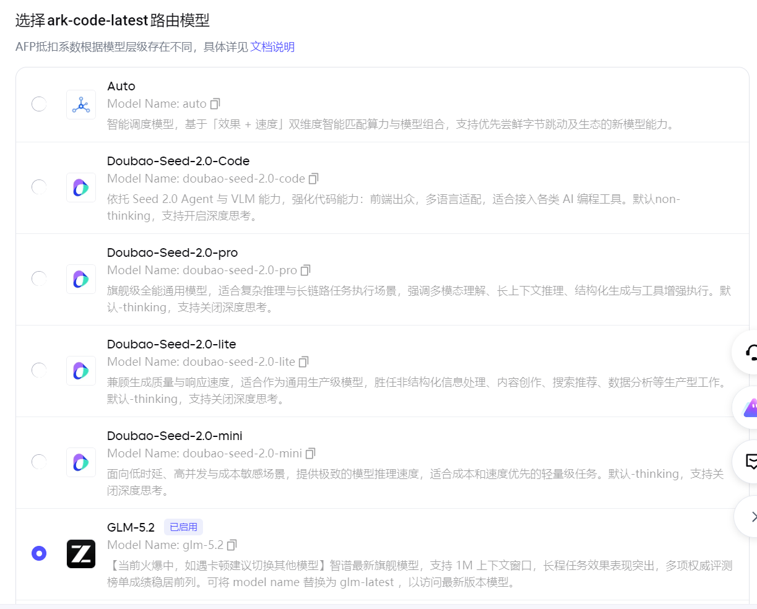Image resolution: width=757 pixels, height=609 pixels.
Task: Click the Doubao-Seed-2.0-lite logo icon
Action: pos(81,371)
